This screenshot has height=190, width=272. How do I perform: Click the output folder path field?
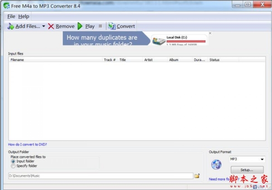coord(101,176)
